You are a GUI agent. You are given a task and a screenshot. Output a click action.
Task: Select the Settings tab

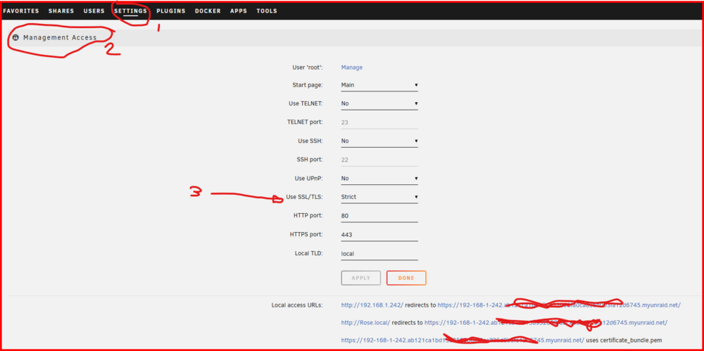[130, 11]
